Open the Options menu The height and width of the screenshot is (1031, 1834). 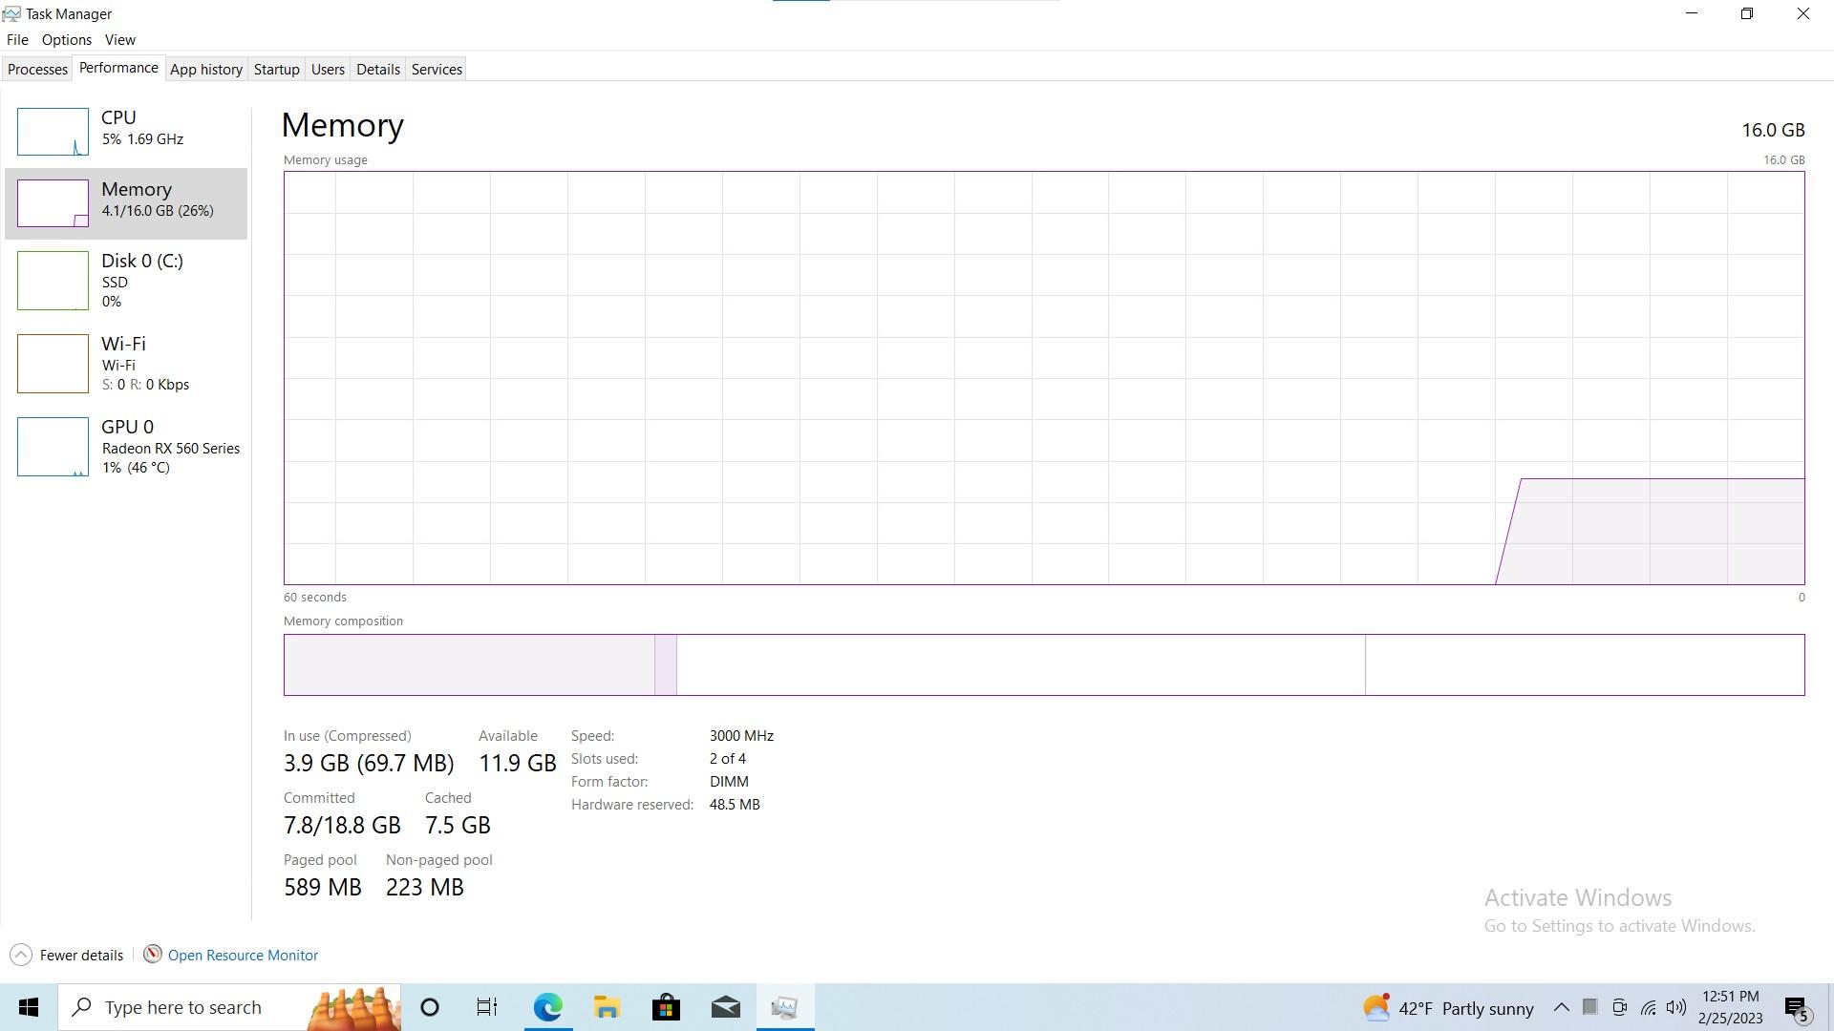coord(66,39)
